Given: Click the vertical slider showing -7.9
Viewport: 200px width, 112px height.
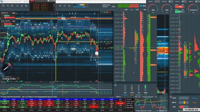Looking at the screenshot, I should click(x=138, y=88).
